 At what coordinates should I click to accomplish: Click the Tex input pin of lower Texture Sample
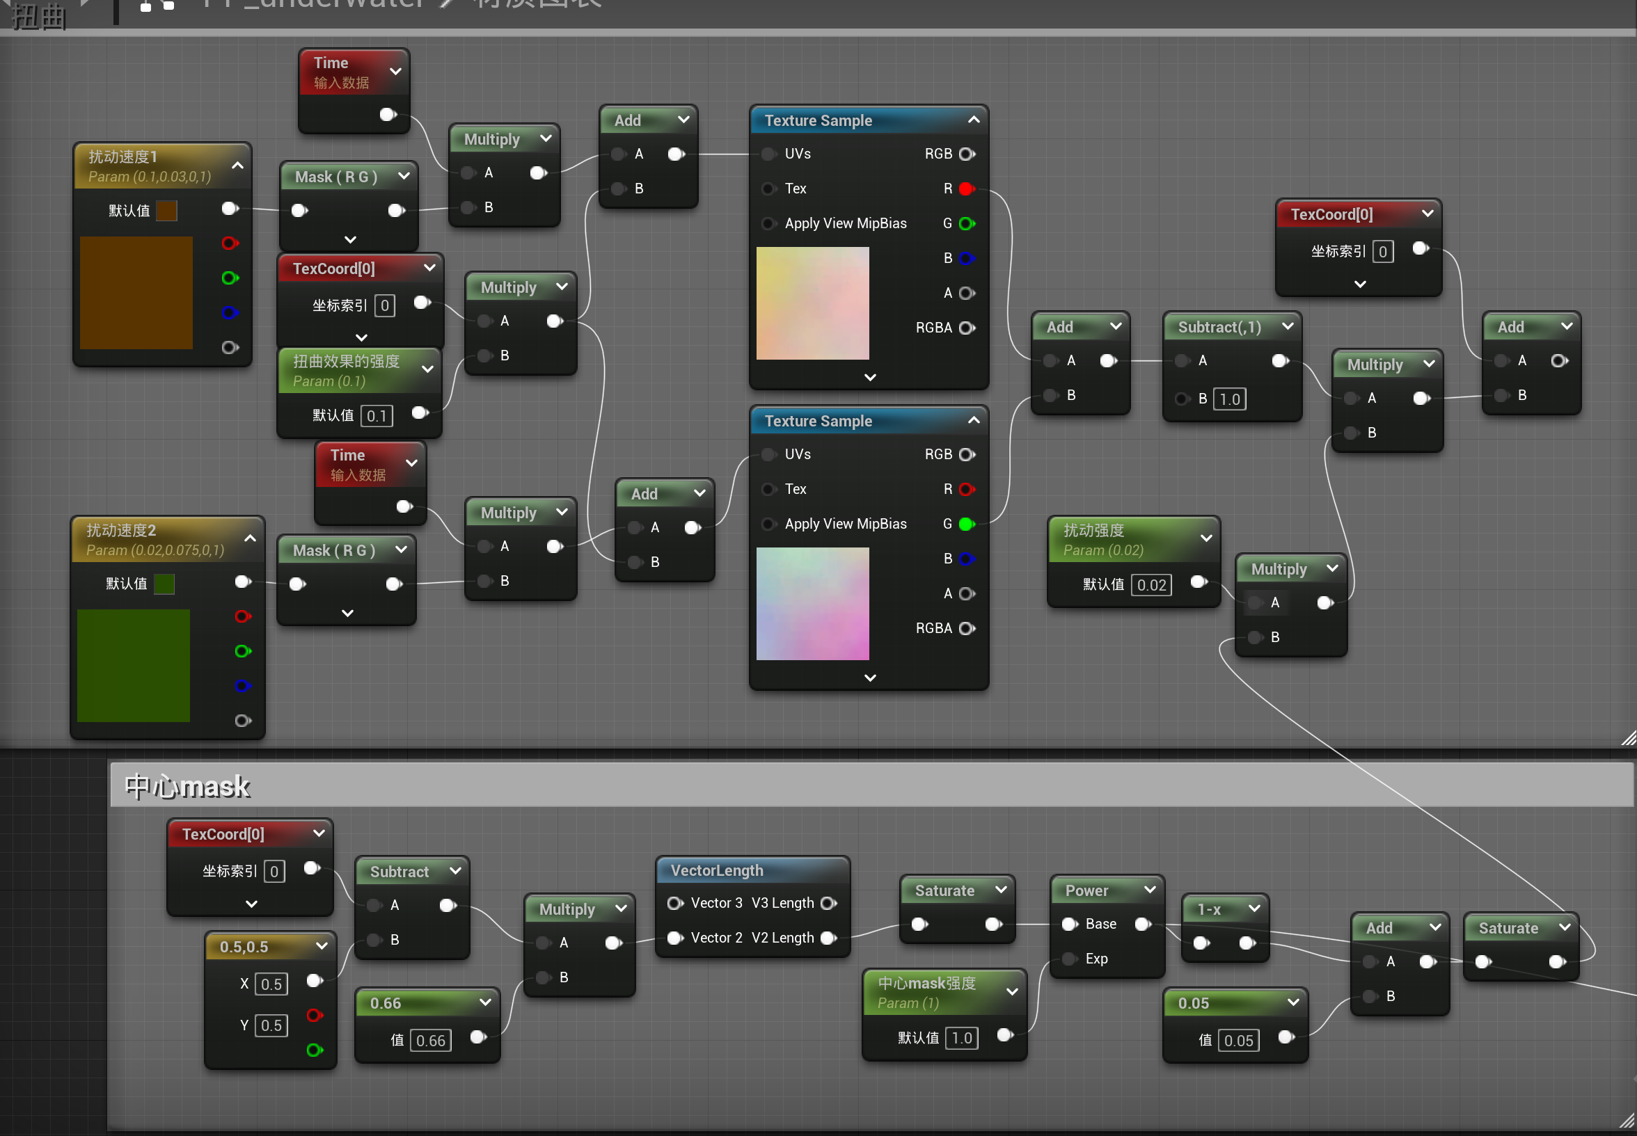pos(768,489)
